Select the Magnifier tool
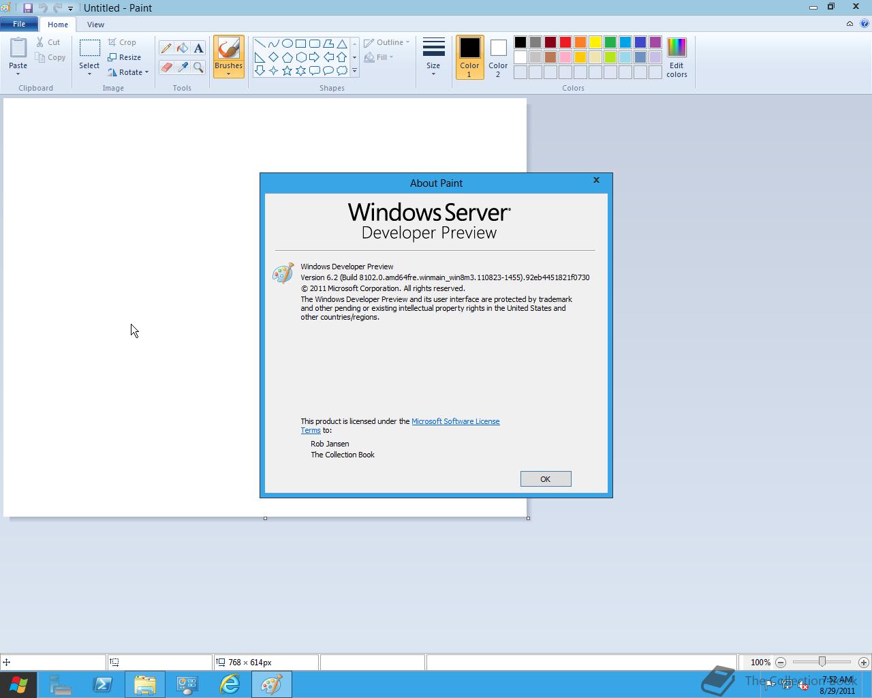 [x=198, y=67]
